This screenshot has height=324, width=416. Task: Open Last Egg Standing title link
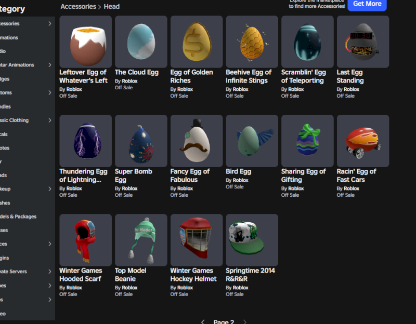pyautogui.click(x=350, y=76)
